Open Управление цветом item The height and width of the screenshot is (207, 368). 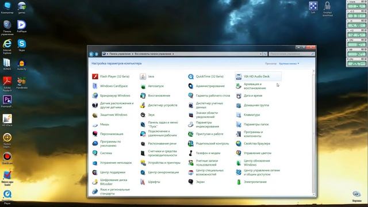(254, 153)
